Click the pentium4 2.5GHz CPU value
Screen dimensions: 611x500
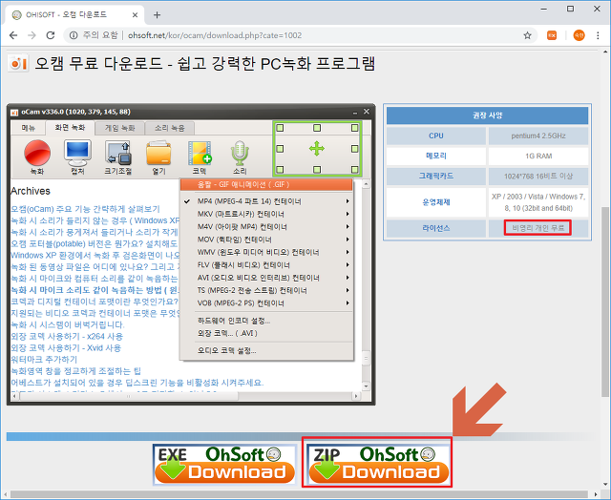[538, 135]
